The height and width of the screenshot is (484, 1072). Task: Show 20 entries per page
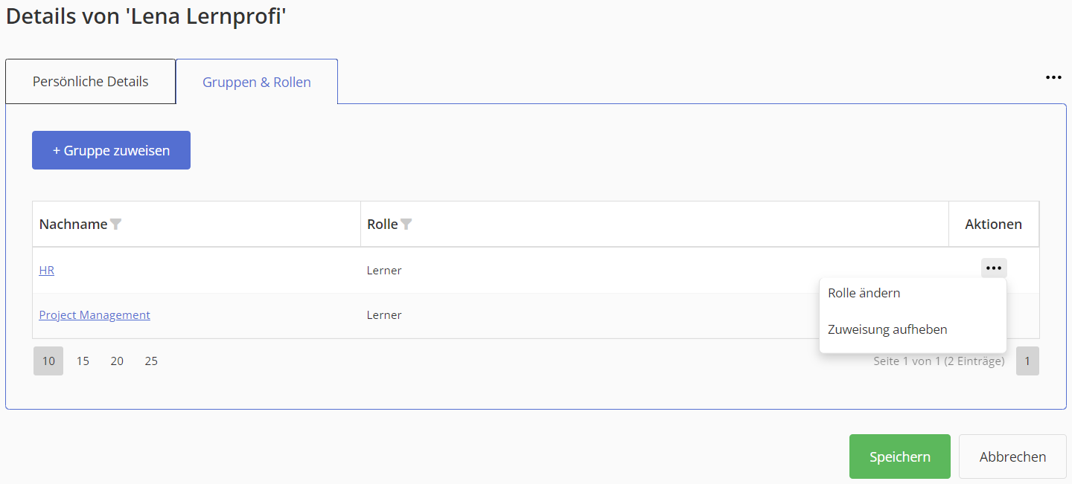tap(117, 361)
